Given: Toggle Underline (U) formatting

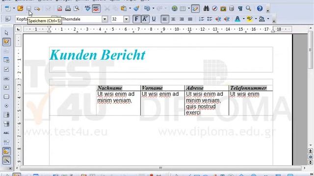Looking at the screenshot, I should point(154,19).
